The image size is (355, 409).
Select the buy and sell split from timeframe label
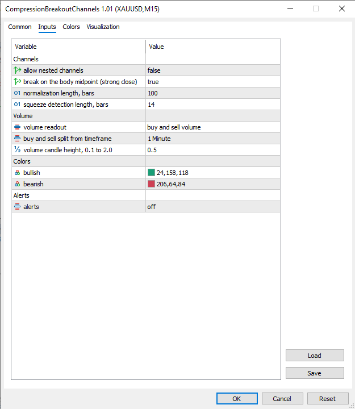[67, 139]
